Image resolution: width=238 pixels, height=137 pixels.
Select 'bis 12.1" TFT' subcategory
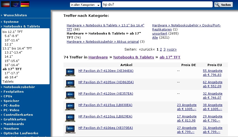[x=13, y=32]
